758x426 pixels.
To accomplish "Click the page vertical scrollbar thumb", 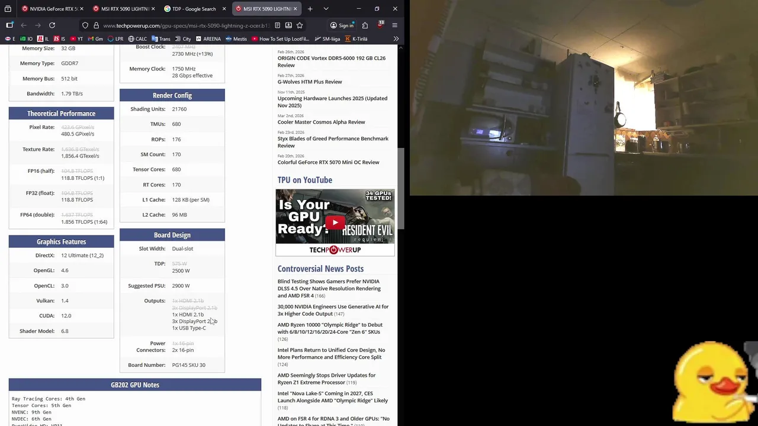I will [400, 189].
